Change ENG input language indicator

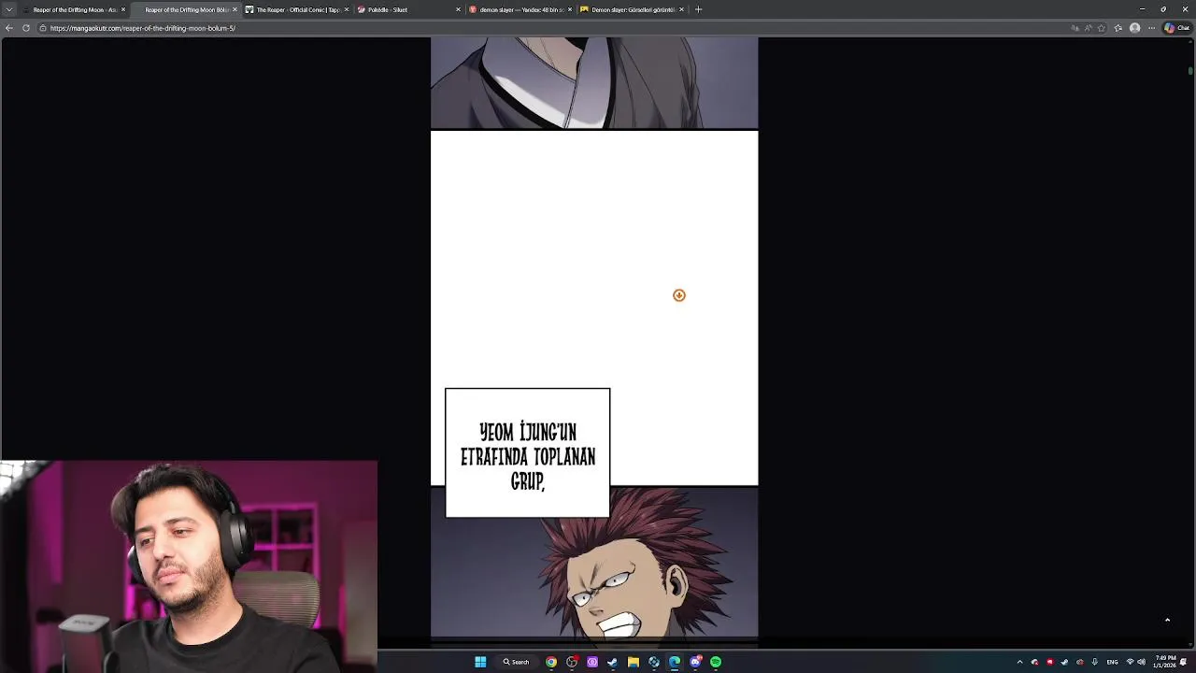(x=1112, y=662)
